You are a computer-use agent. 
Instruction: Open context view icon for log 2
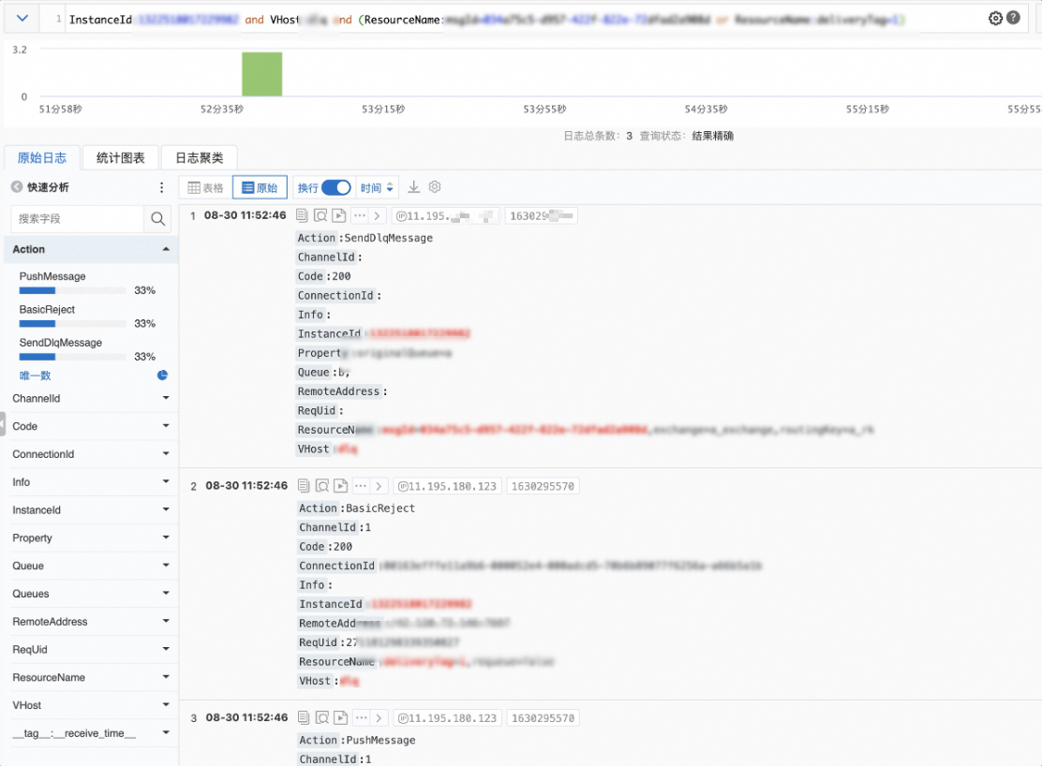322,486
